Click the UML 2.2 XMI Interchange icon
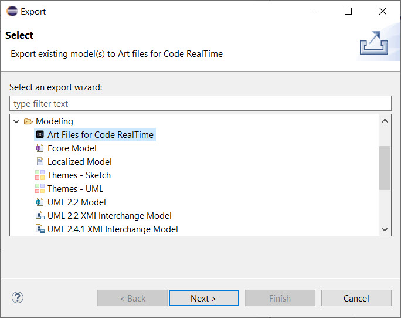The width and height of the screenshot is (401, 318). 40,215
